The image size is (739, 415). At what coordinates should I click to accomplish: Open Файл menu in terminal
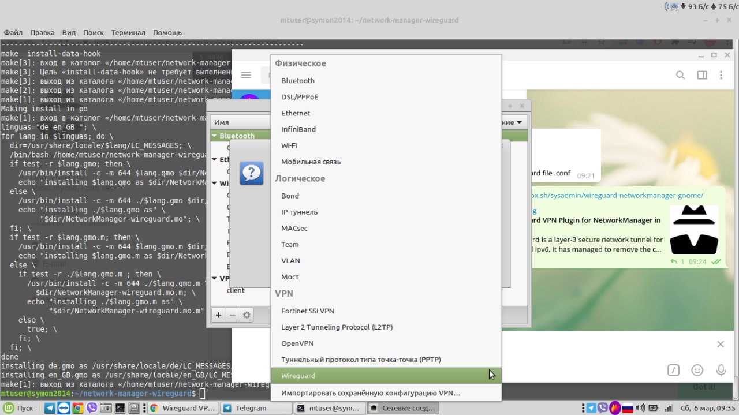[13, 33]
